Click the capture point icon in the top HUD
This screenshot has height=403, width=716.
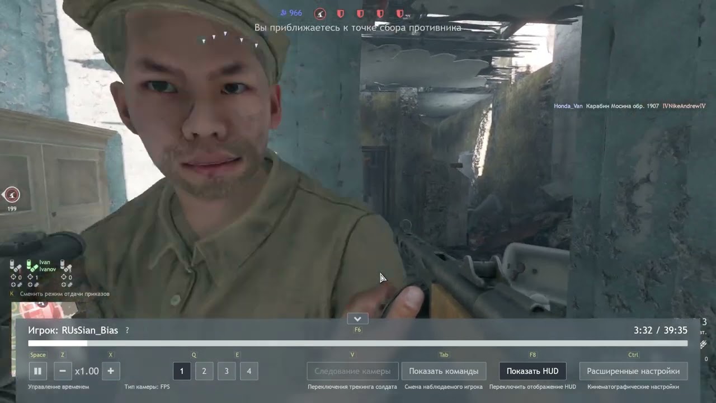pyautogui.click(x=320, y=13)
